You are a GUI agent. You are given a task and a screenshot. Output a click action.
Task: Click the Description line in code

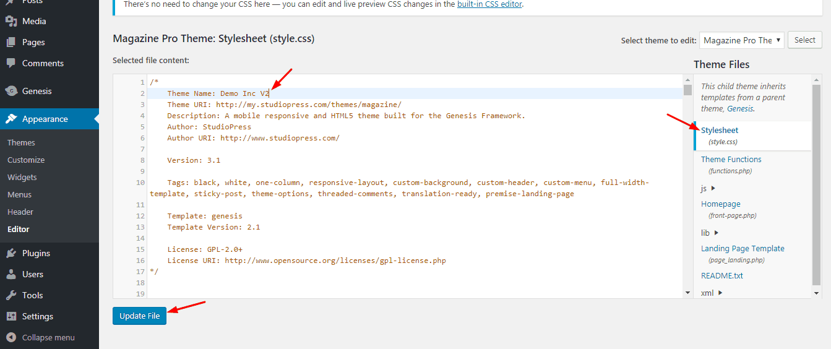[x=346, y=116]
